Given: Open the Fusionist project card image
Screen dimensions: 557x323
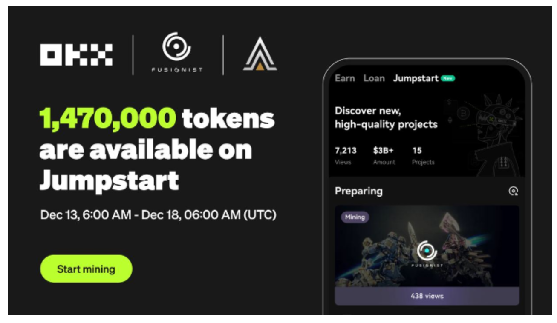Looking at the screenshot, I should (x=427, y=246).
